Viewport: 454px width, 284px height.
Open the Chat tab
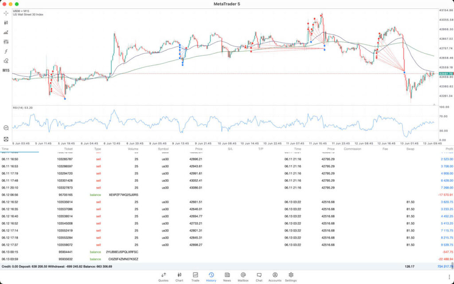tap(259, 277)
